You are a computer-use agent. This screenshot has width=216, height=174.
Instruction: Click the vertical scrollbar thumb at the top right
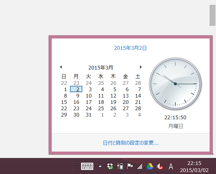[212, 15]
